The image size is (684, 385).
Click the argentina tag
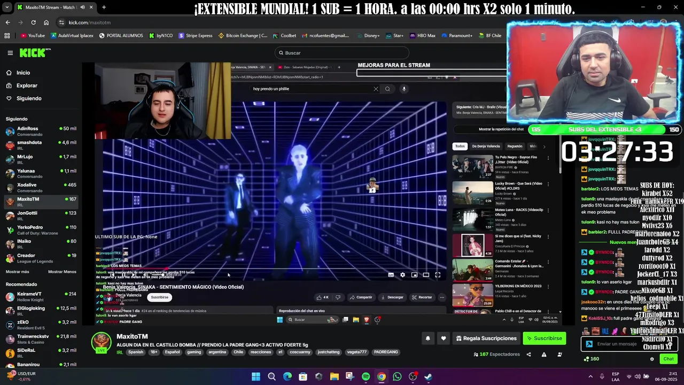[x=217, y=352]
